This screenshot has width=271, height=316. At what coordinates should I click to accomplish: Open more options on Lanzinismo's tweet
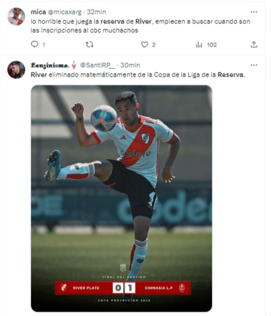(x=254, y=65)
